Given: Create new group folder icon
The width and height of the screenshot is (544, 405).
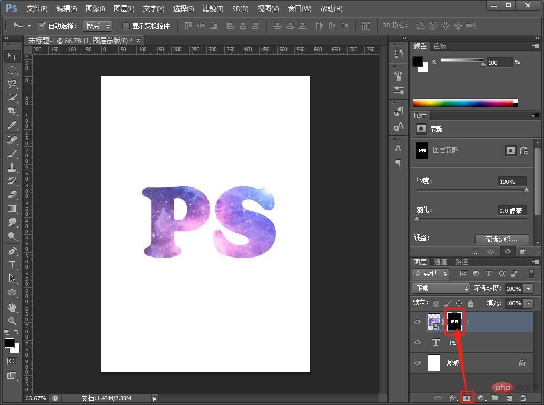Looking at the screenshot, I should (495, 398).
